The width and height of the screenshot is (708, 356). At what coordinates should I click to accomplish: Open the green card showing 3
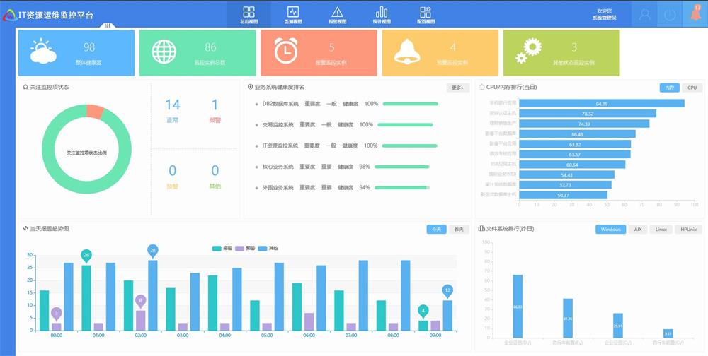[561, 53]
